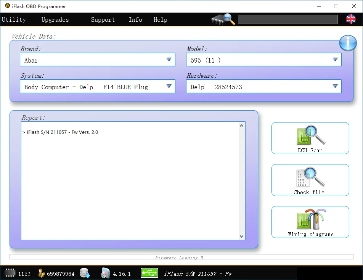Click the count 1139 in status bar

point(24,274)
